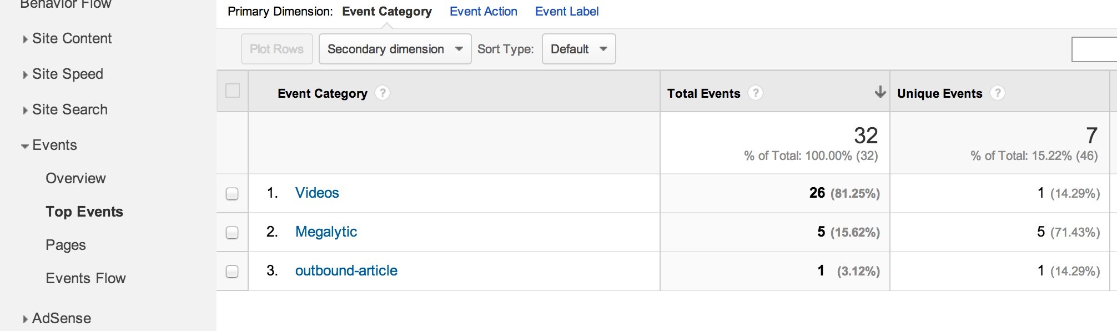Tick the checkbox for Videos row
Screen dimensions: 1117x331
tap(232, 194)
